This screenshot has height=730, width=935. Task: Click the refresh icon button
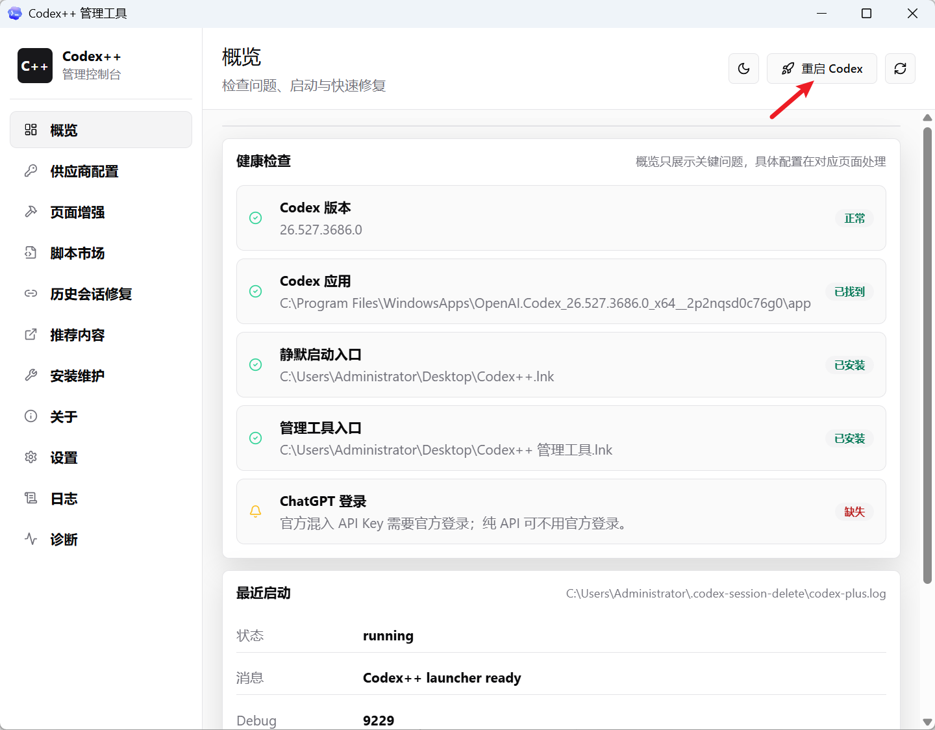point(900,69)
